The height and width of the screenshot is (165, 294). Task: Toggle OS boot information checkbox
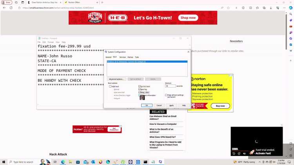click(140, 95)
